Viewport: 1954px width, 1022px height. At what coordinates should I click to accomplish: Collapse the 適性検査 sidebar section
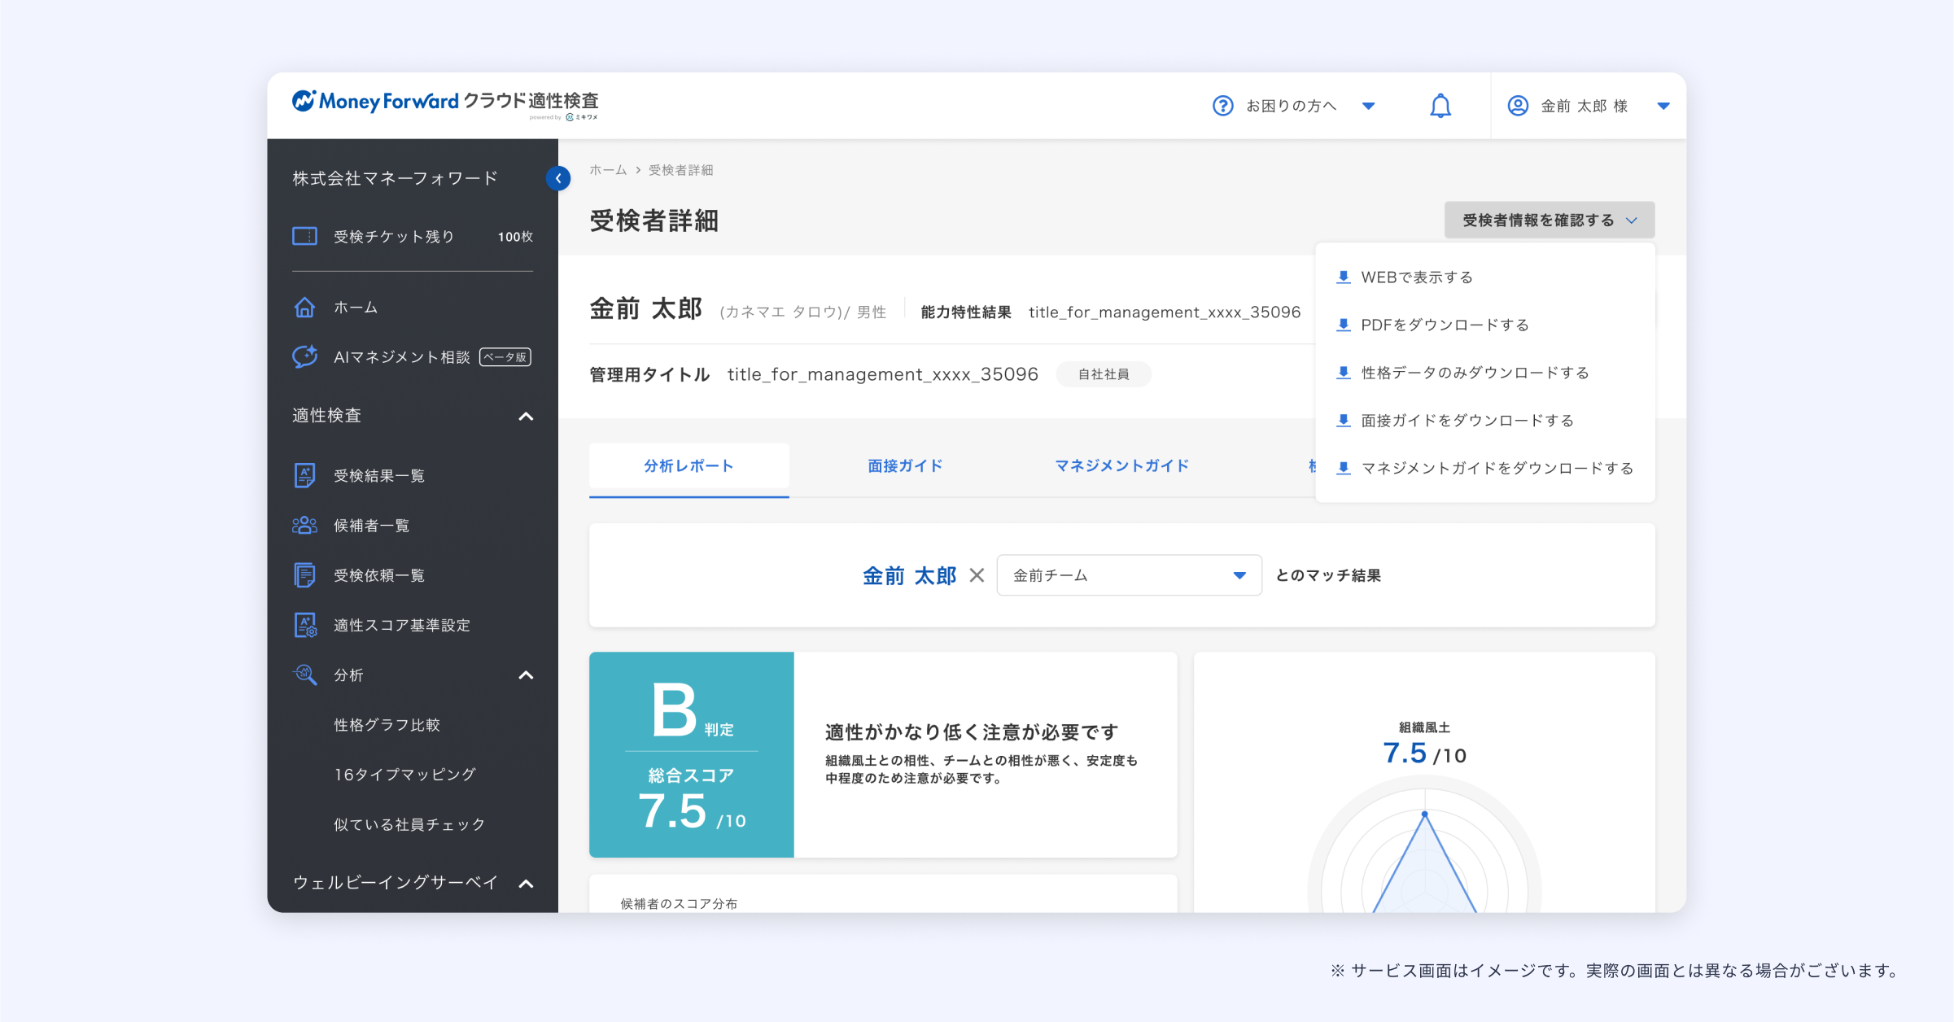click(x=527, y=416)
